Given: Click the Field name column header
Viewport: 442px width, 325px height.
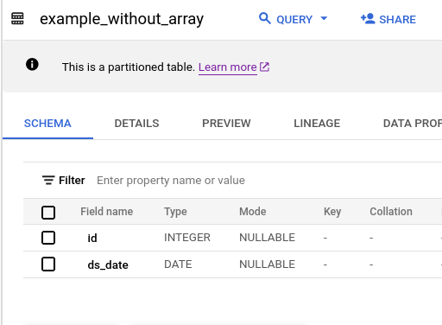Looking at the screenshot, I should pyautogui.click(x=106, y=212).
